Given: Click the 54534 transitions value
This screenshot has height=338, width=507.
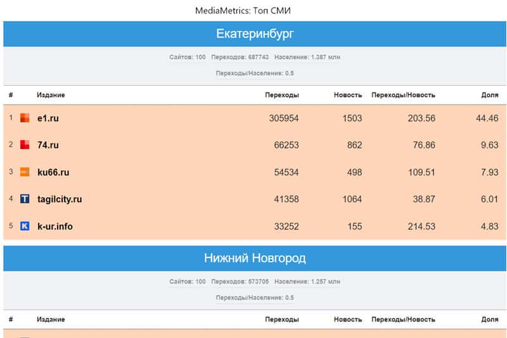Looking at the screenshot, I should click(286, 172).
